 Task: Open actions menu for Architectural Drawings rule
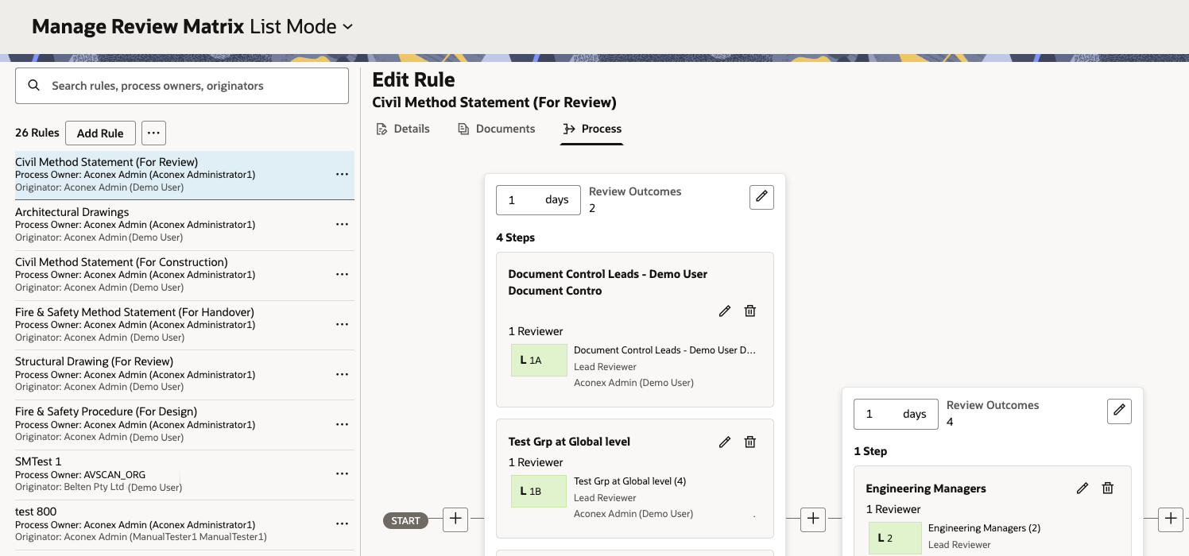[x=342, y=225]
